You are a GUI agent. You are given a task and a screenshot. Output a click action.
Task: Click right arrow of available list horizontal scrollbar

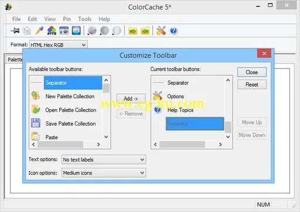98,144
